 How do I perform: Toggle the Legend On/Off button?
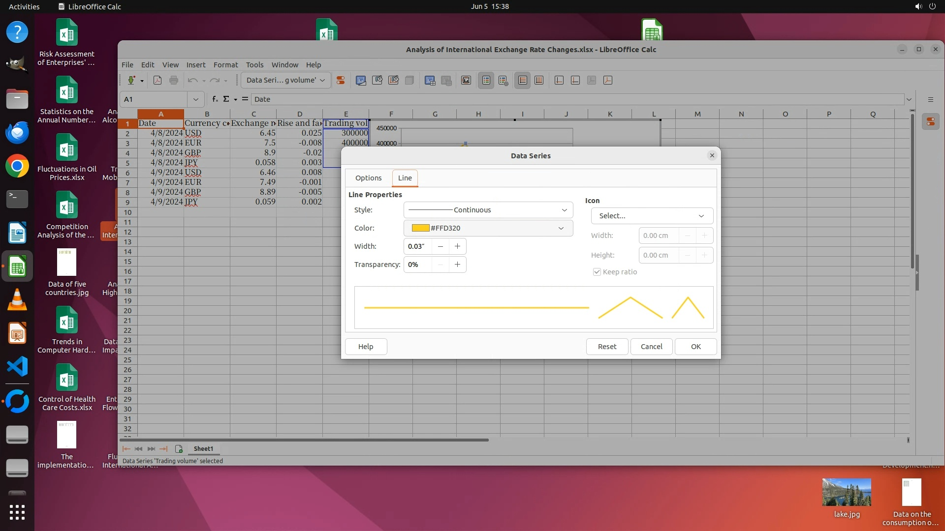pyautogui.click(x=486, y=80)
